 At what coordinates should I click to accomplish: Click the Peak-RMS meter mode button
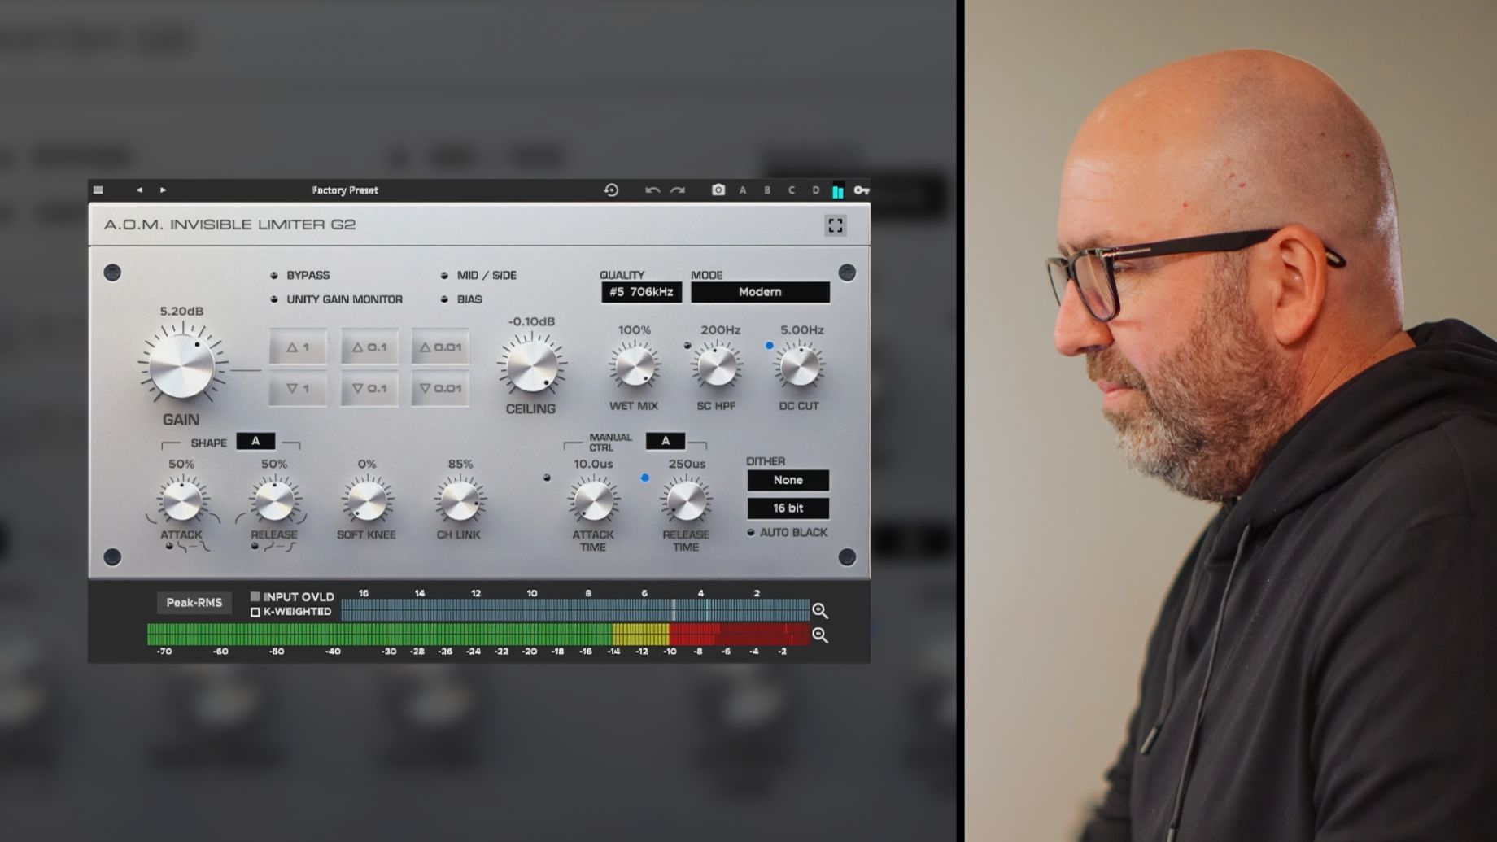click(194, 603)
